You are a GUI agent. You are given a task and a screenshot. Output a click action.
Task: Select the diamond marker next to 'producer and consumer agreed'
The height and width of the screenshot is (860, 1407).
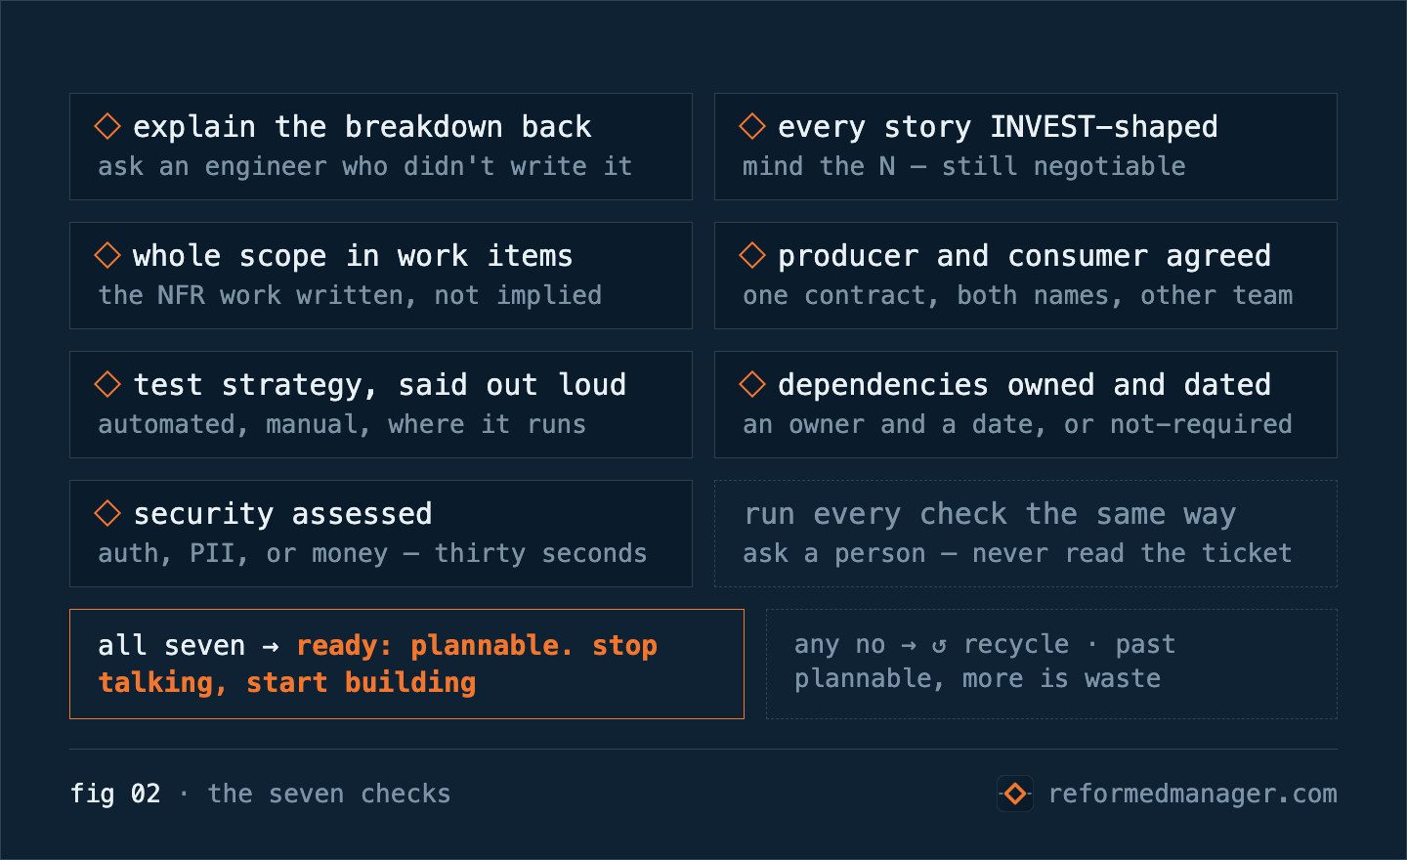(x=752, y=255)
